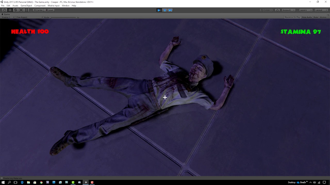Show hidden system tray icons
The width and height of the screenshot is (330, 185).
[x=310, y=182]
